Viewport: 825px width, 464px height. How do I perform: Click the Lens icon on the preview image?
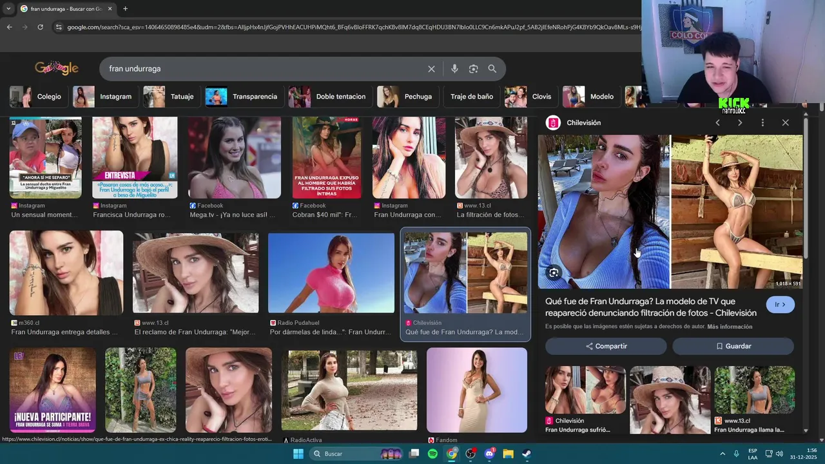tap(554, 273)
